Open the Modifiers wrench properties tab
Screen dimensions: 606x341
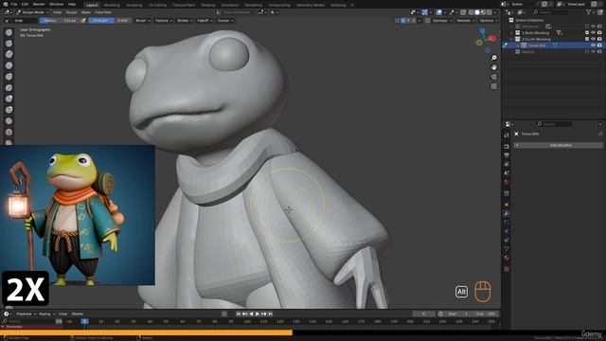click(507, 213)
